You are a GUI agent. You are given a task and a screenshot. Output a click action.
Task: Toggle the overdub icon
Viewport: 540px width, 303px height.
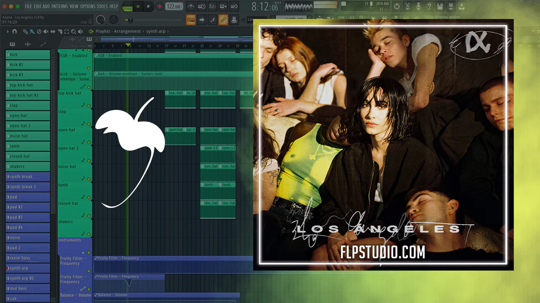[224, 6]
